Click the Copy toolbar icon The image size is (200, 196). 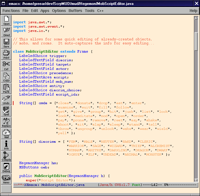(6, 77)
